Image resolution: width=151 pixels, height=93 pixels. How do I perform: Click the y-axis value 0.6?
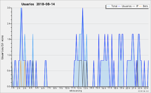9,71
